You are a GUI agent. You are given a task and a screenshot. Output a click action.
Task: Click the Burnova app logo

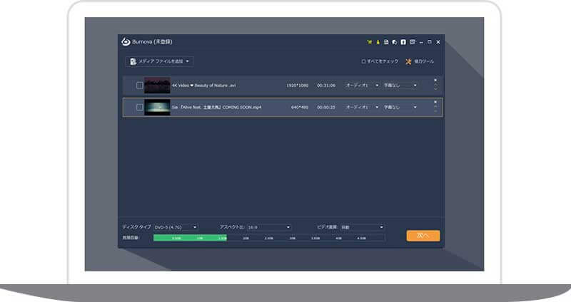(x=125, y=42)
